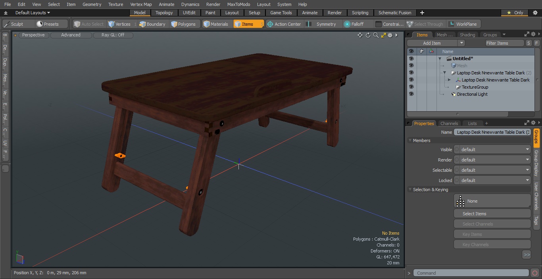Toggle visibility of Directional Light
The image size is (542, 279).
[411, 94]
